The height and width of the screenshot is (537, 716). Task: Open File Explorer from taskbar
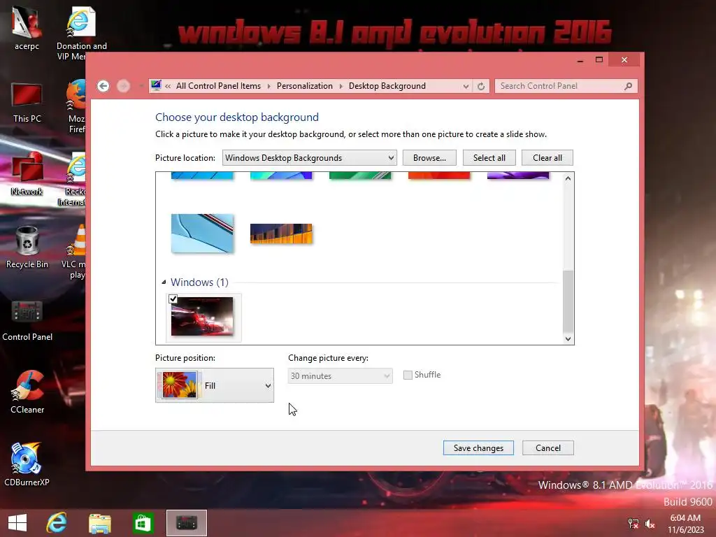pyautogui.click(x=99, y=523)
